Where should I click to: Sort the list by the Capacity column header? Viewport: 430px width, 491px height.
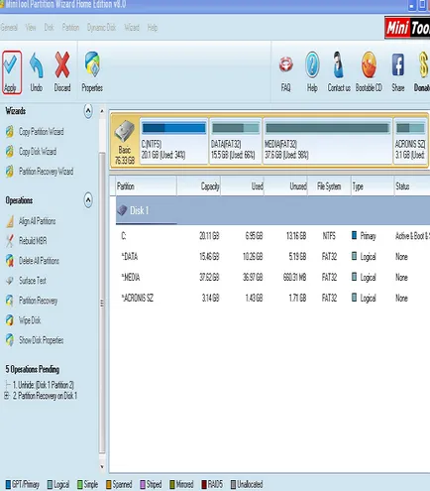(x=199, y=186)
